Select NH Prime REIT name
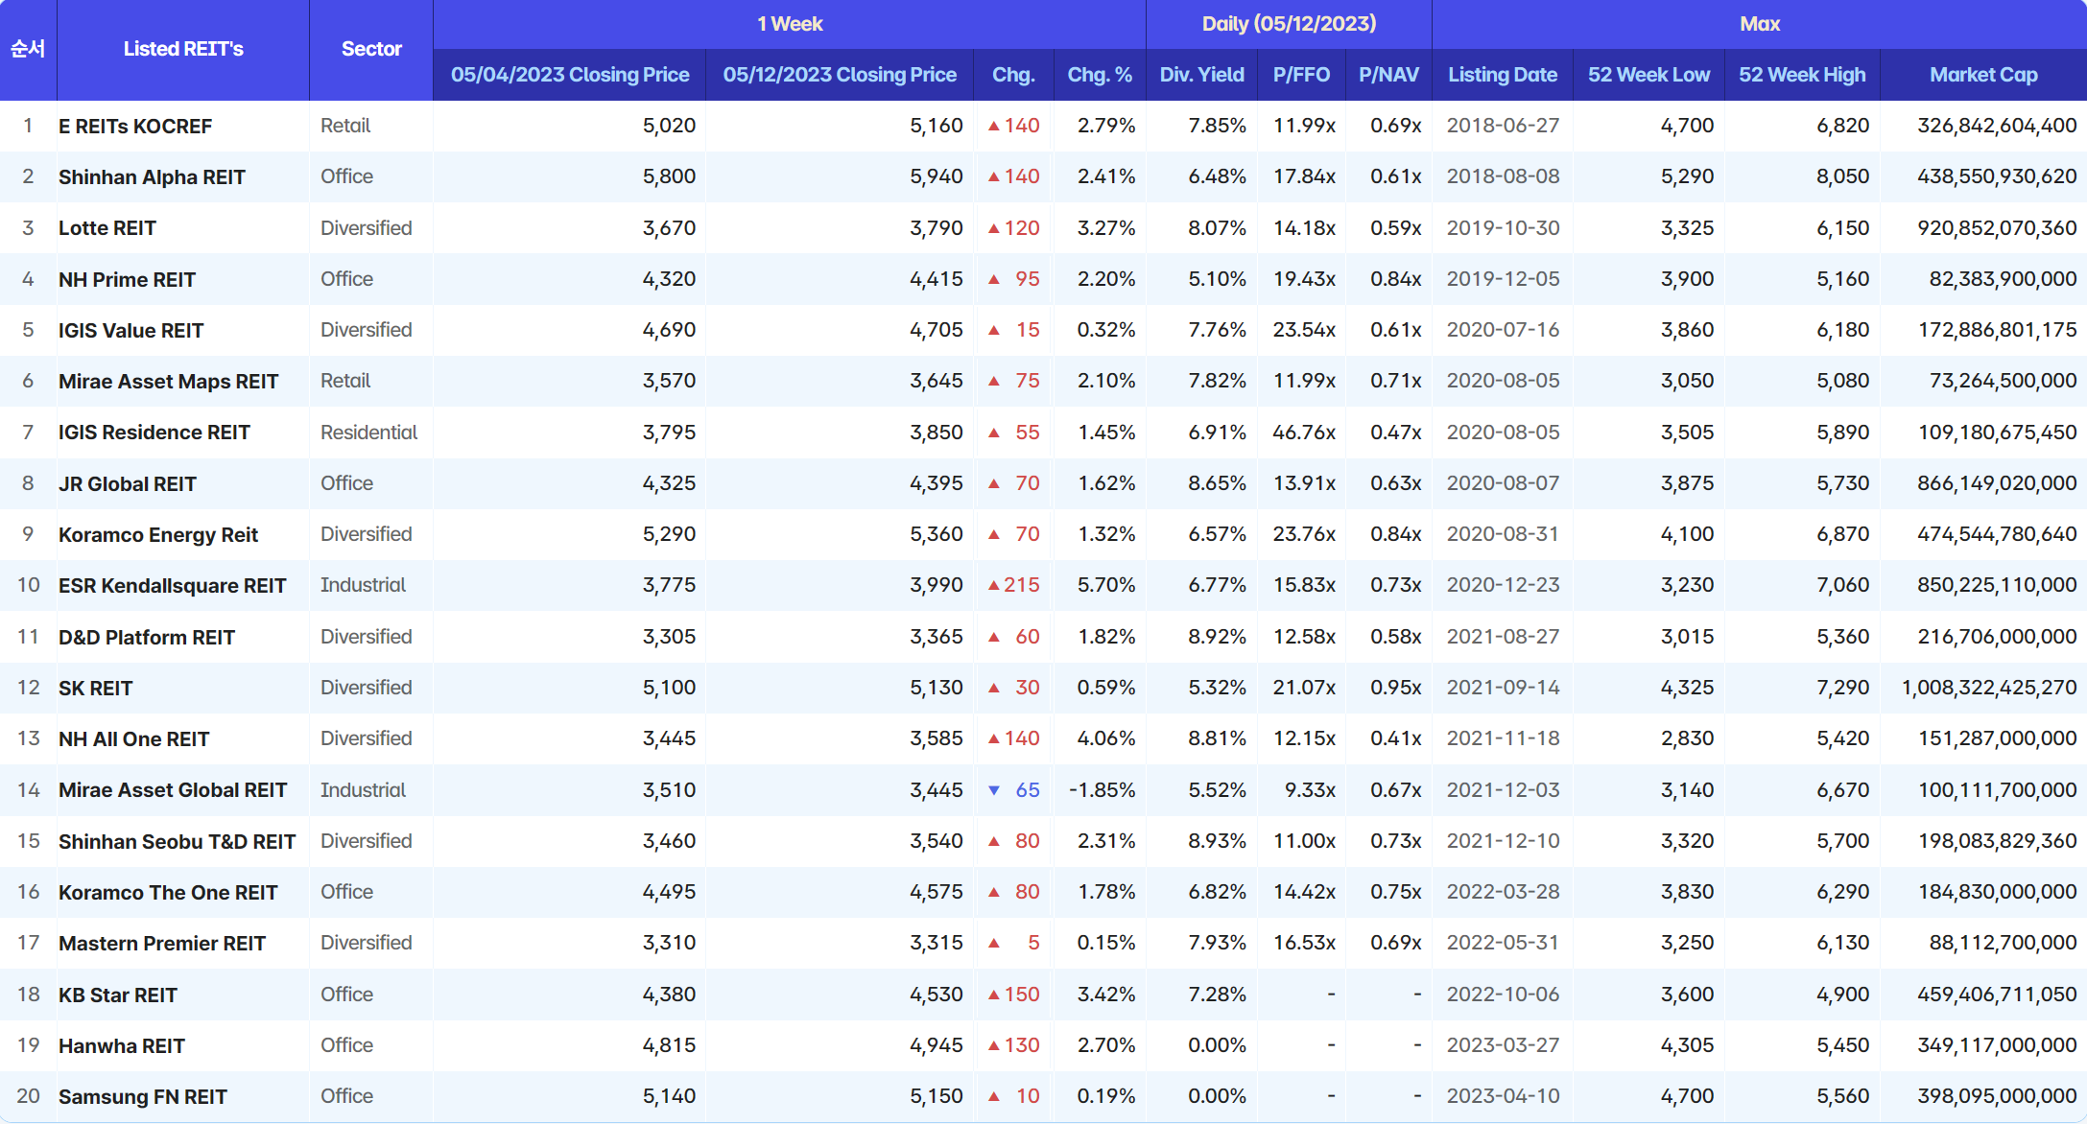The width and height of the screenshot is (2087, 1124). tap(127, 280)
